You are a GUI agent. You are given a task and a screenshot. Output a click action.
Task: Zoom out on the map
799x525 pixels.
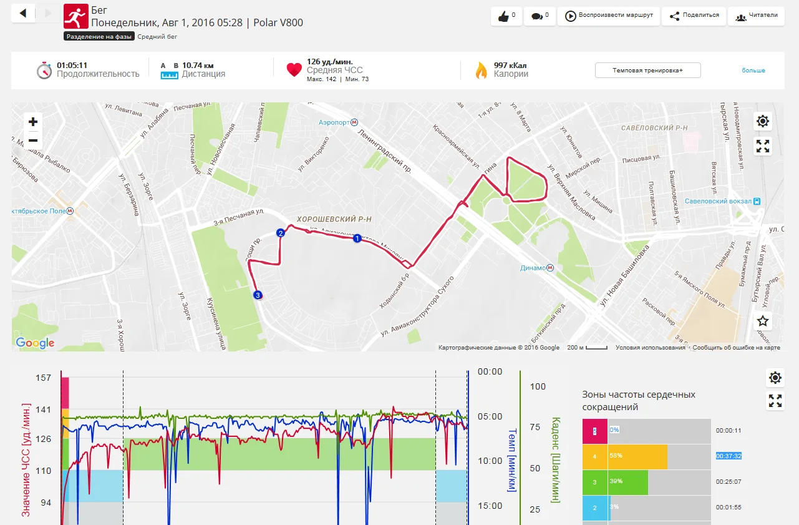pos(33,140)
